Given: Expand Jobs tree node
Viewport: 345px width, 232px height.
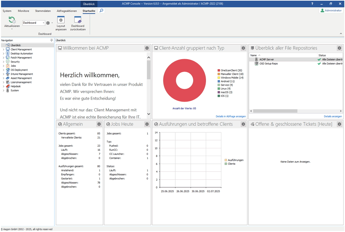Looking at the screenshot, I should coord(3,66).
